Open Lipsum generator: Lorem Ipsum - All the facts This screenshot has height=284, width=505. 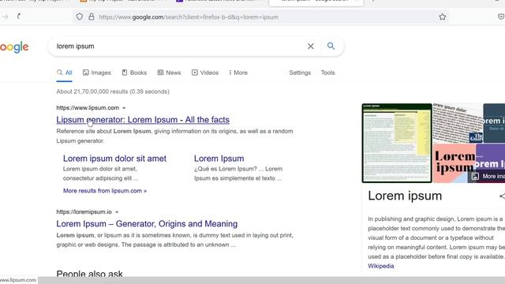143,120
